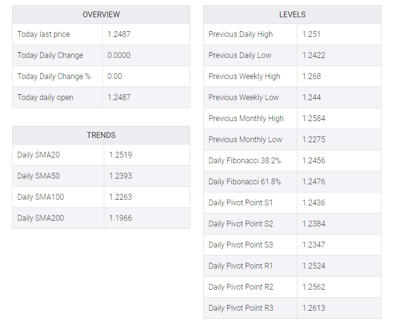The width and height of the screenshot is (393, 326).
Task: Select the Daily Pivot Point S1 label
Action: pos(240,203)
